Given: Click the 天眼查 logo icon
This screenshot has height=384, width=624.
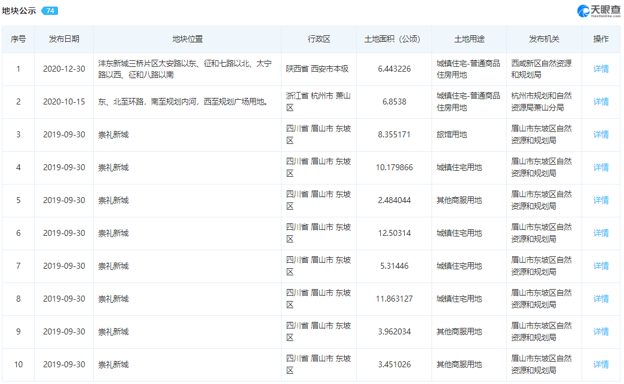Looking at the screenshot, I should 583,11.
